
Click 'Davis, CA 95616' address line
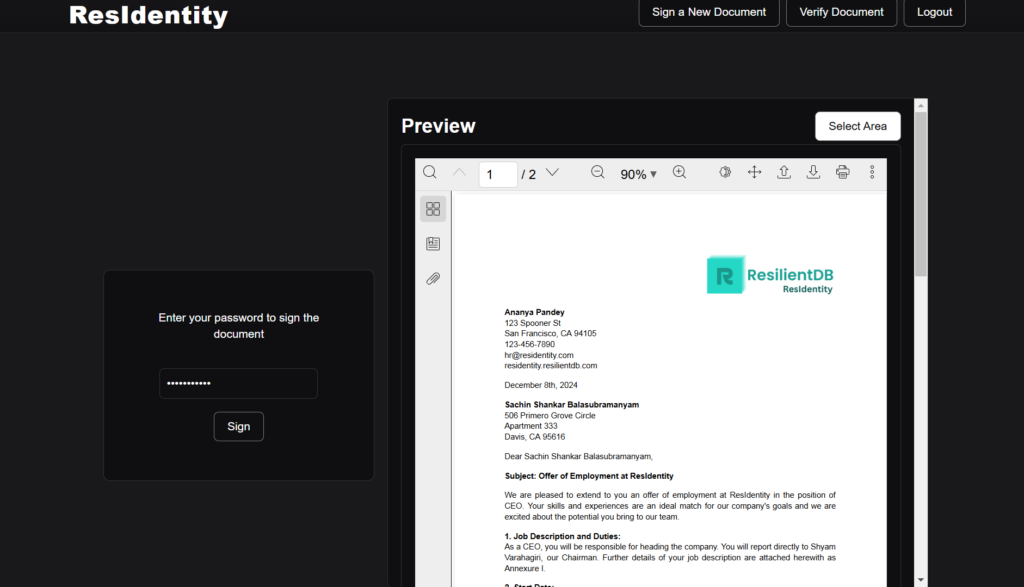535,437
